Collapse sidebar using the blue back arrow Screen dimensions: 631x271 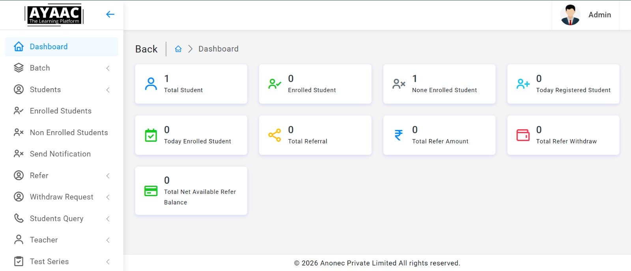point(110,15)
